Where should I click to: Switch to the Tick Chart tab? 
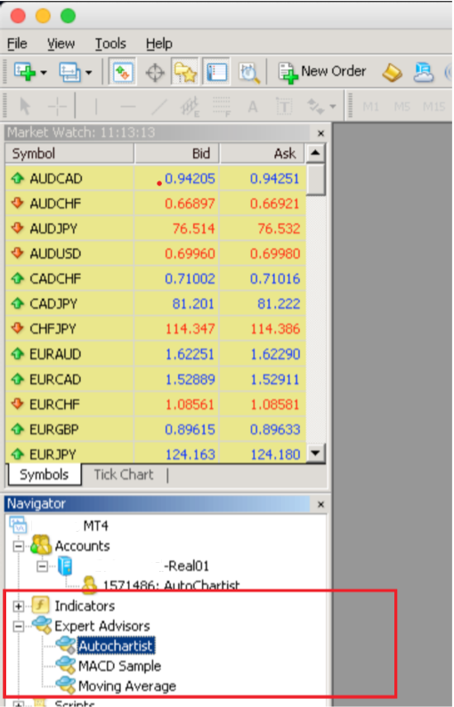click(x=124, y=475)
